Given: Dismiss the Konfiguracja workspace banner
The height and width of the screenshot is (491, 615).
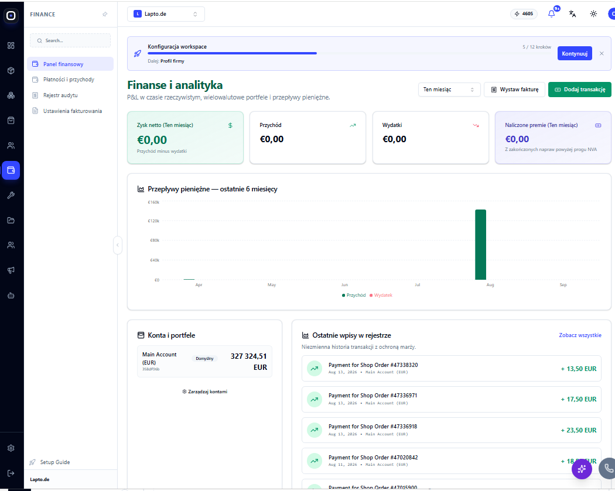Looking at the screenshot, I should [602, 53].
